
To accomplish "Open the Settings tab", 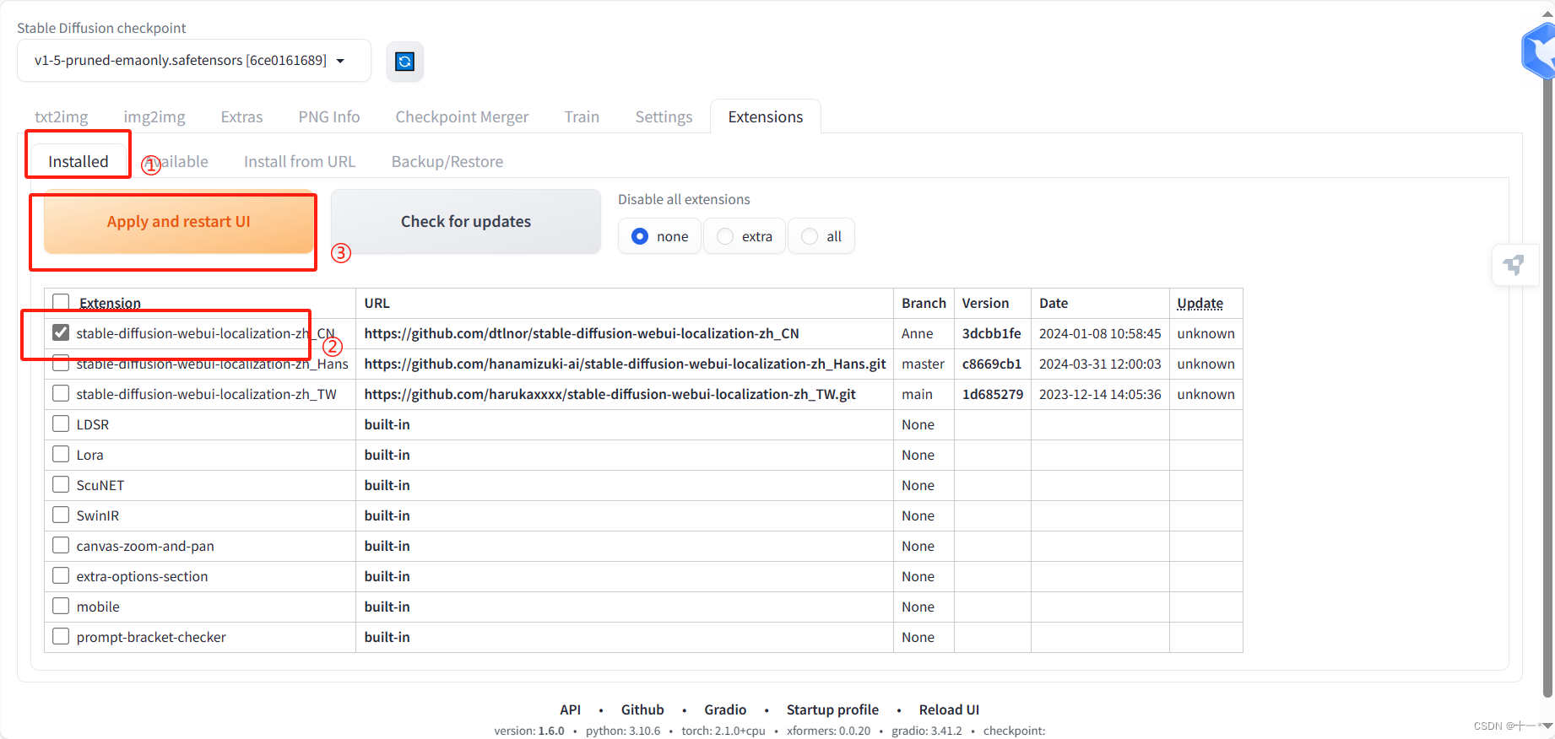I will (x=664, y=117).
